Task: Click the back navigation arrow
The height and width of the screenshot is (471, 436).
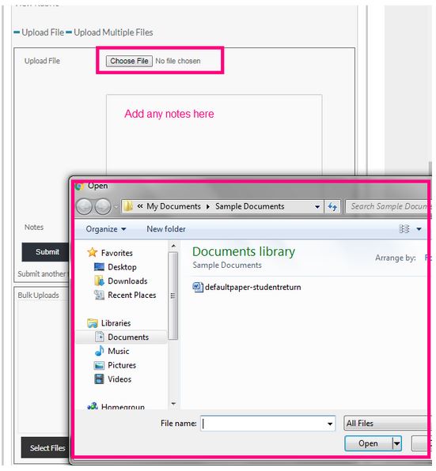Action: (84, 207)
